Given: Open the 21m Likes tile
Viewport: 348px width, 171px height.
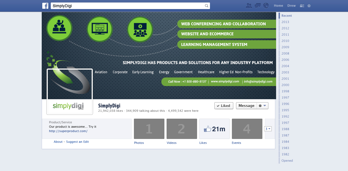Looking at the screenshot, I should click(214, 129).
